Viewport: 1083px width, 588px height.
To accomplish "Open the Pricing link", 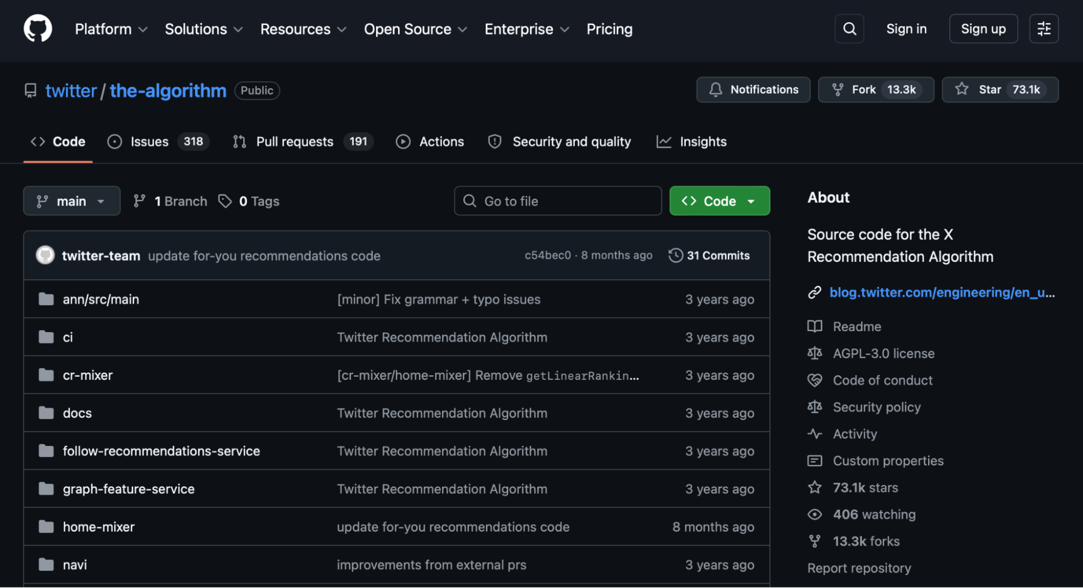I will (x=609, y=29).
